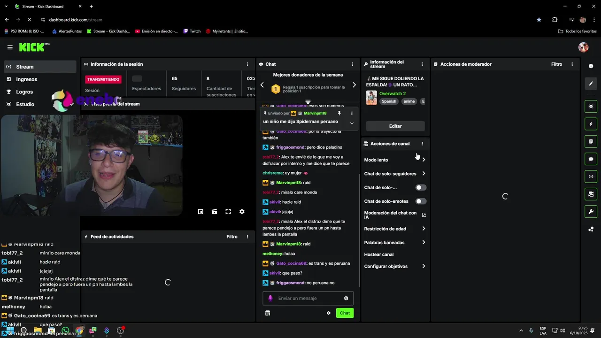Image resolution: width=601 pixels, height=338 pixels.
Task: Show next top donor with right arrow
Action: [x=354, y=85]
